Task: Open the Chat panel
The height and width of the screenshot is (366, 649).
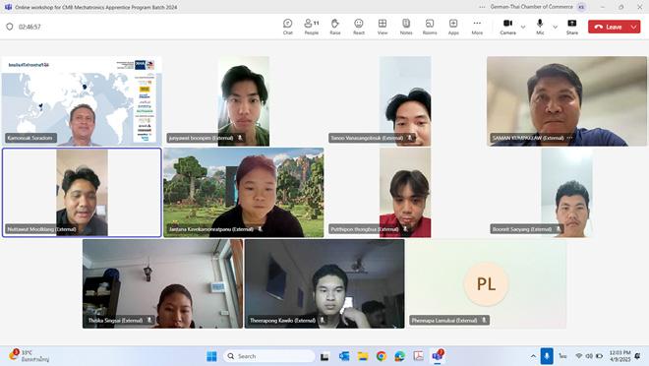Action: (x=288, y=27)
